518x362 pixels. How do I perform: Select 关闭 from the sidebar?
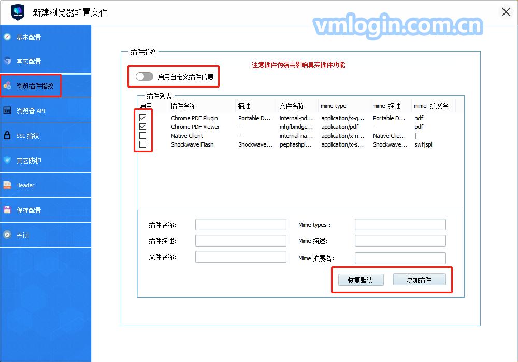click(x=8, y=235)
